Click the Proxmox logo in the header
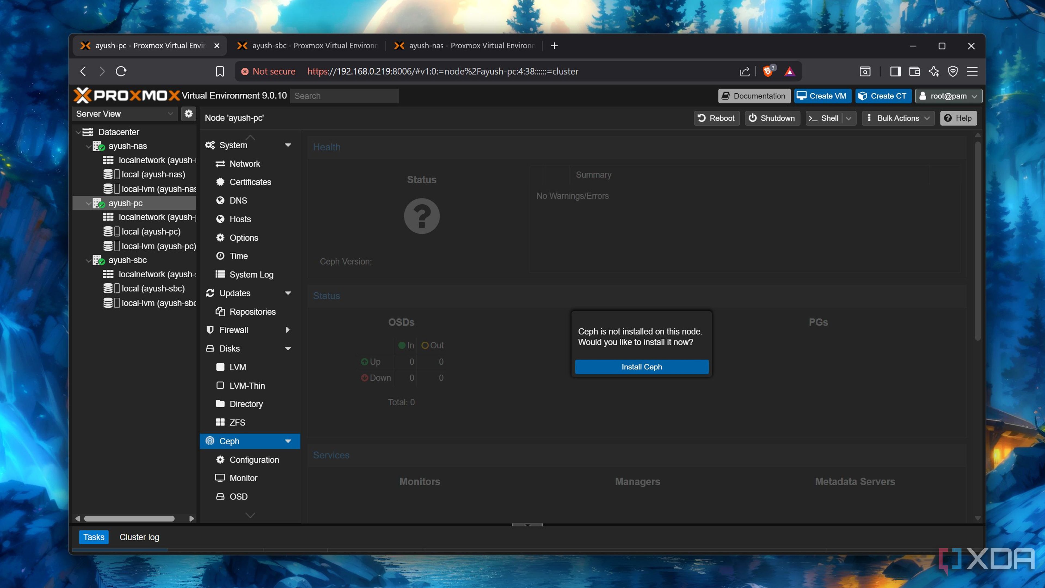This screenshot has width=1045, height=588. coord(127,95)
